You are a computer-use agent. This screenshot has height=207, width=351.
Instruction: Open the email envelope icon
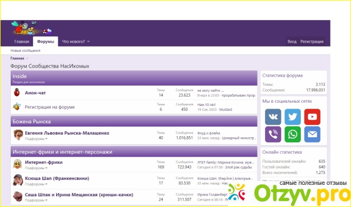click(312, 135)
